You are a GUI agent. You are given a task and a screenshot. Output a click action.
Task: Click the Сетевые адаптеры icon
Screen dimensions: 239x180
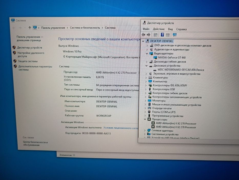click(x=149, y=130)
